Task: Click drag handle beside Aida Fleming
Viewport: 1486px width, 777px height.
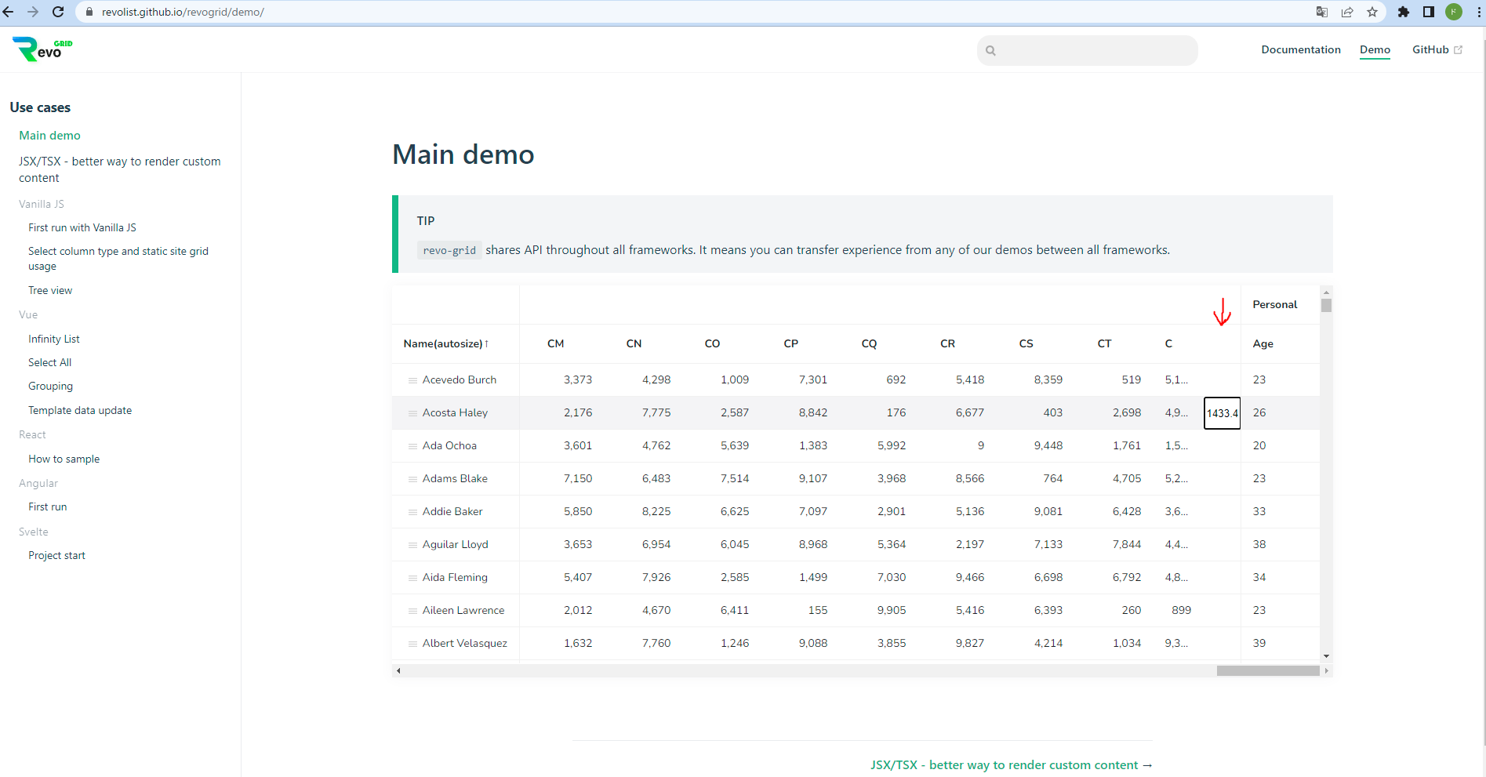Action: pyautogui.click(x=412, y=578)
